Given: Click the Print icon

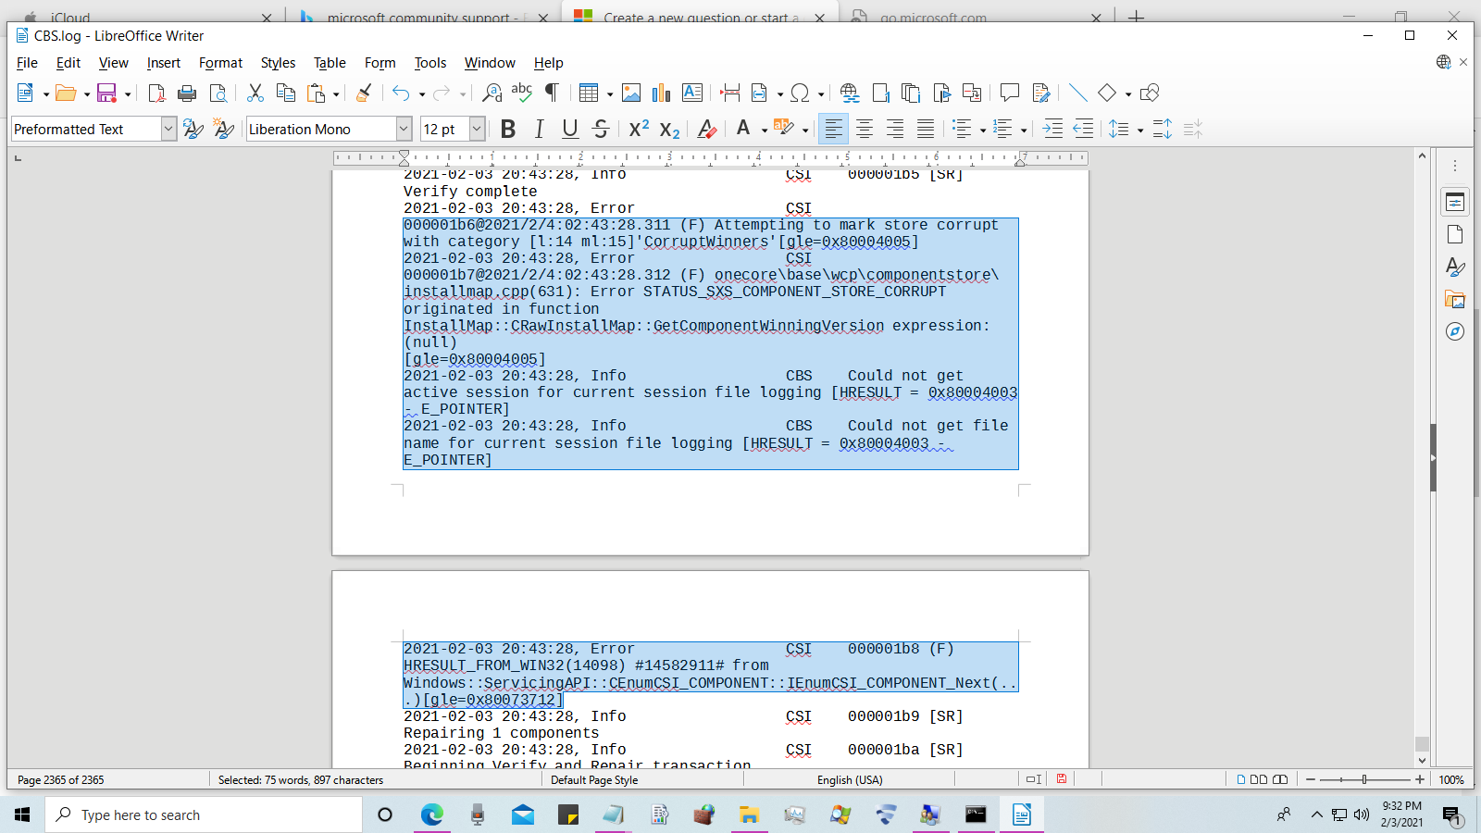Looking at the screenshot, I should point(187,93).
